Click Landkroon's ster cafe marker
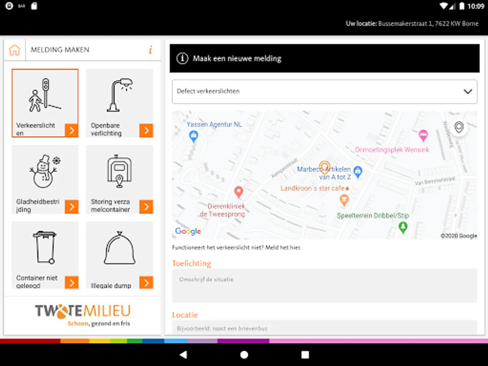The image size is (488, 366). pos(344,200)
